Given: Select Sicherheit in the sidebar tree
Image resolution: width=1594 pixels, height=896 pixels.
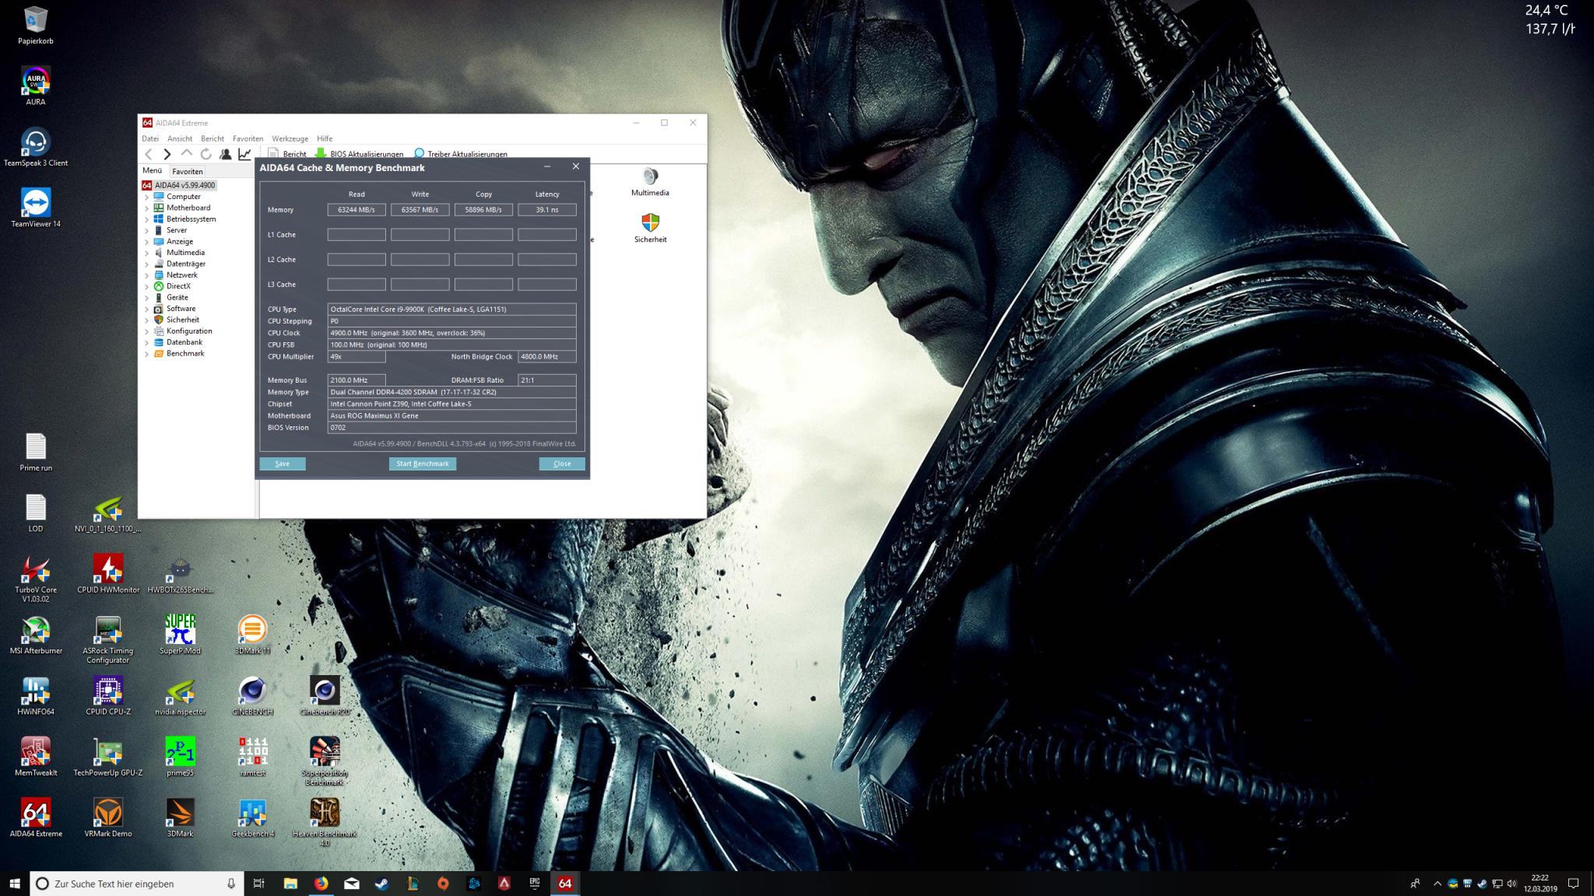Looking at the screenshot, I should pos(182,320).
